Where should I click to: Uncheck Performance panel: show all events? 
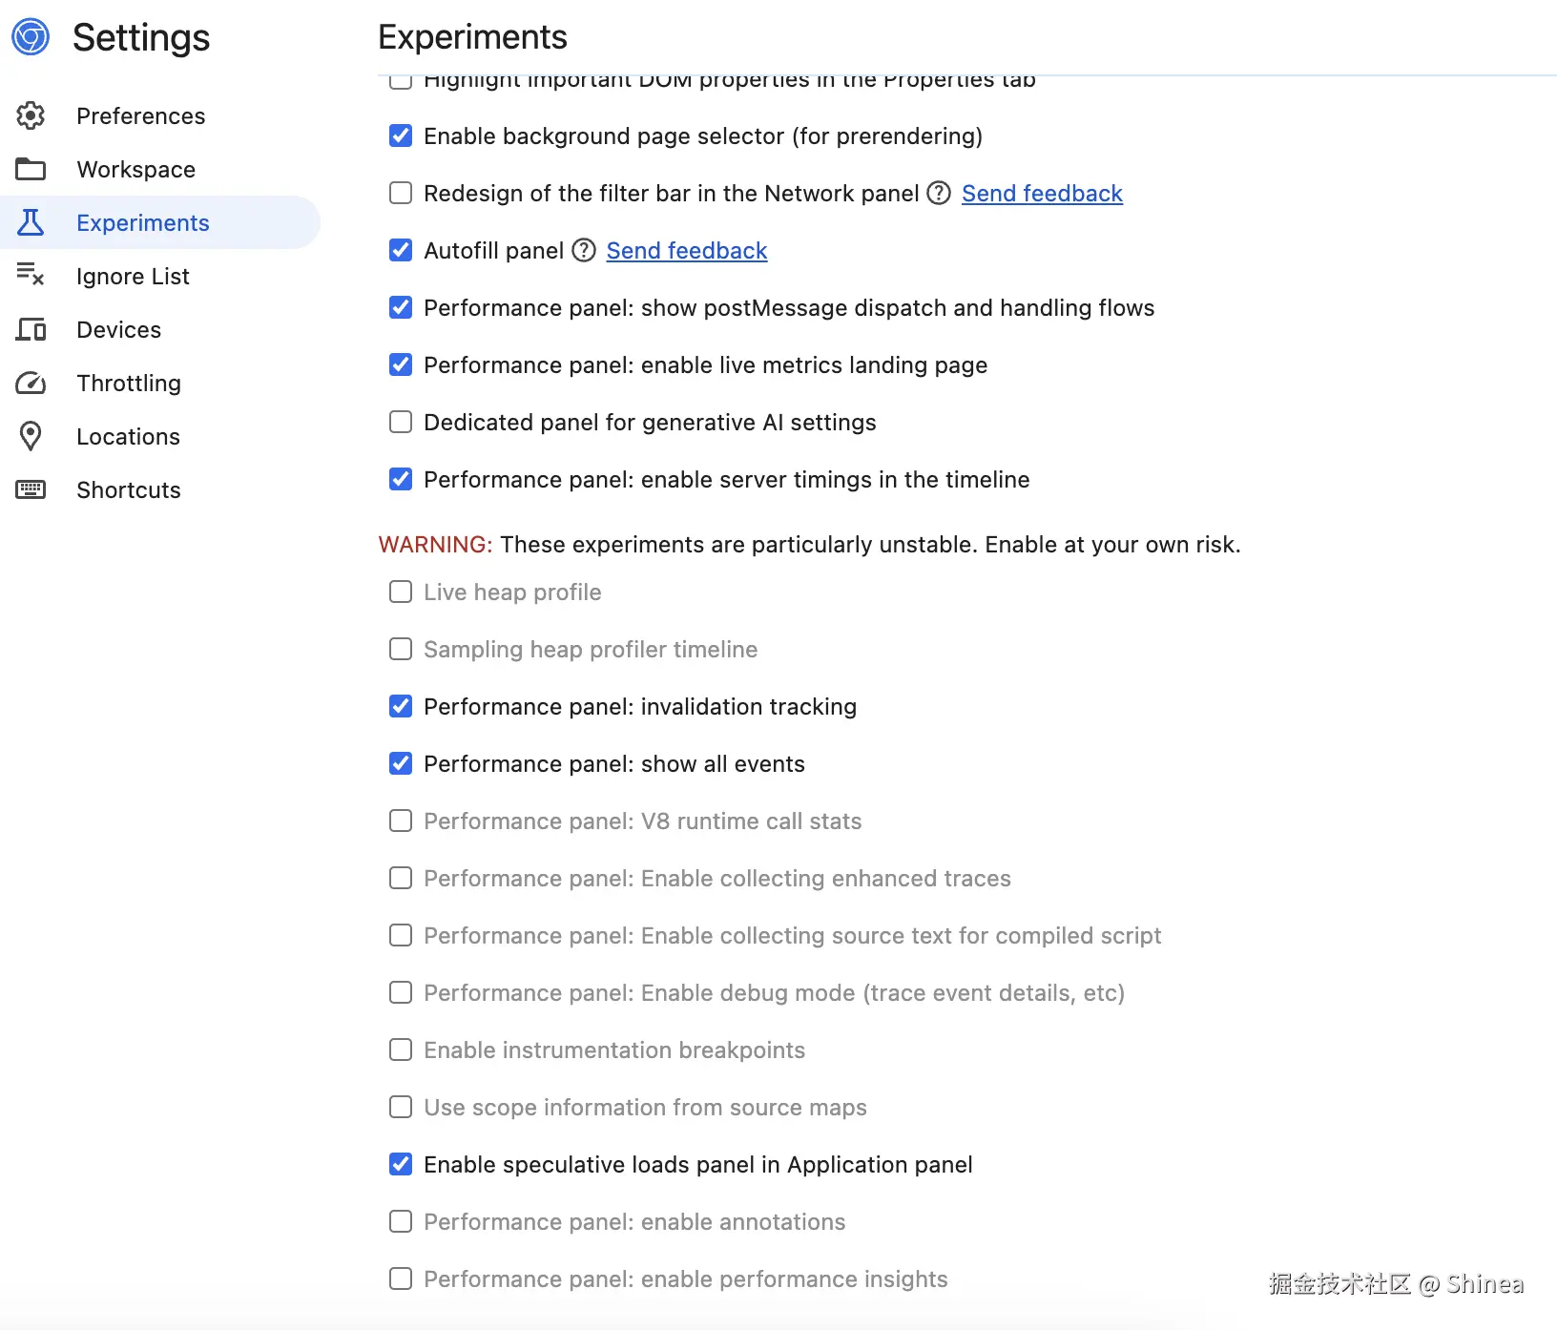pyautogui.click(x=401, y=763)
